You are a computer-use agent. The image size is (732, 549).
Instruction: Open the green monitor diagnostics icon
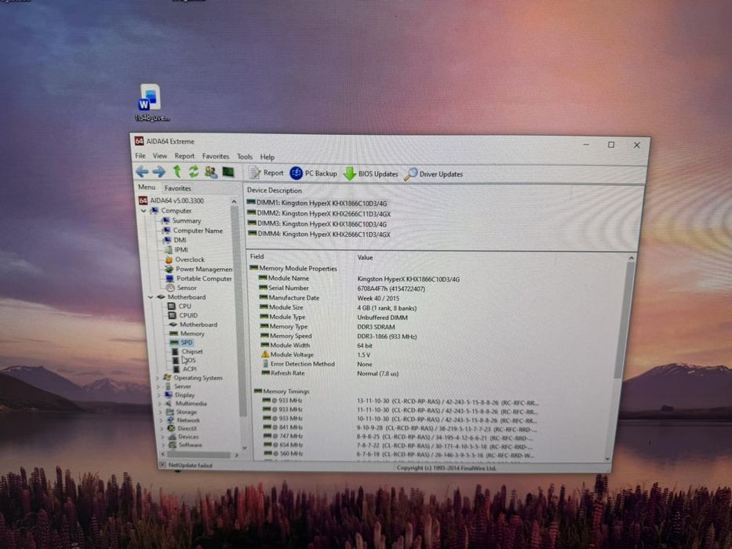[228, 173]
